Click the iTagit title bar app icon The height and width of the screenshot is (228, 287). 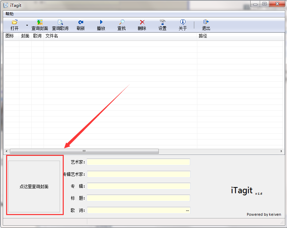[6, 5]
